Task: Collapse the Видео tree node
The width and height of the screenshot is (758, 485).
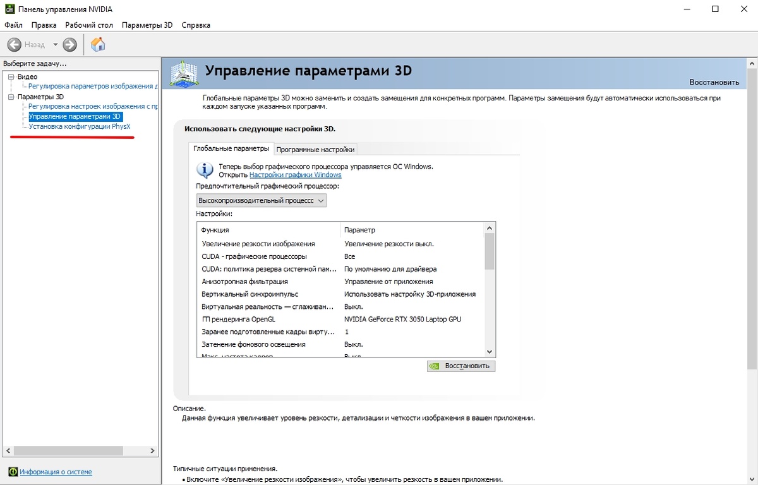Action: click(x=11, y=77)
